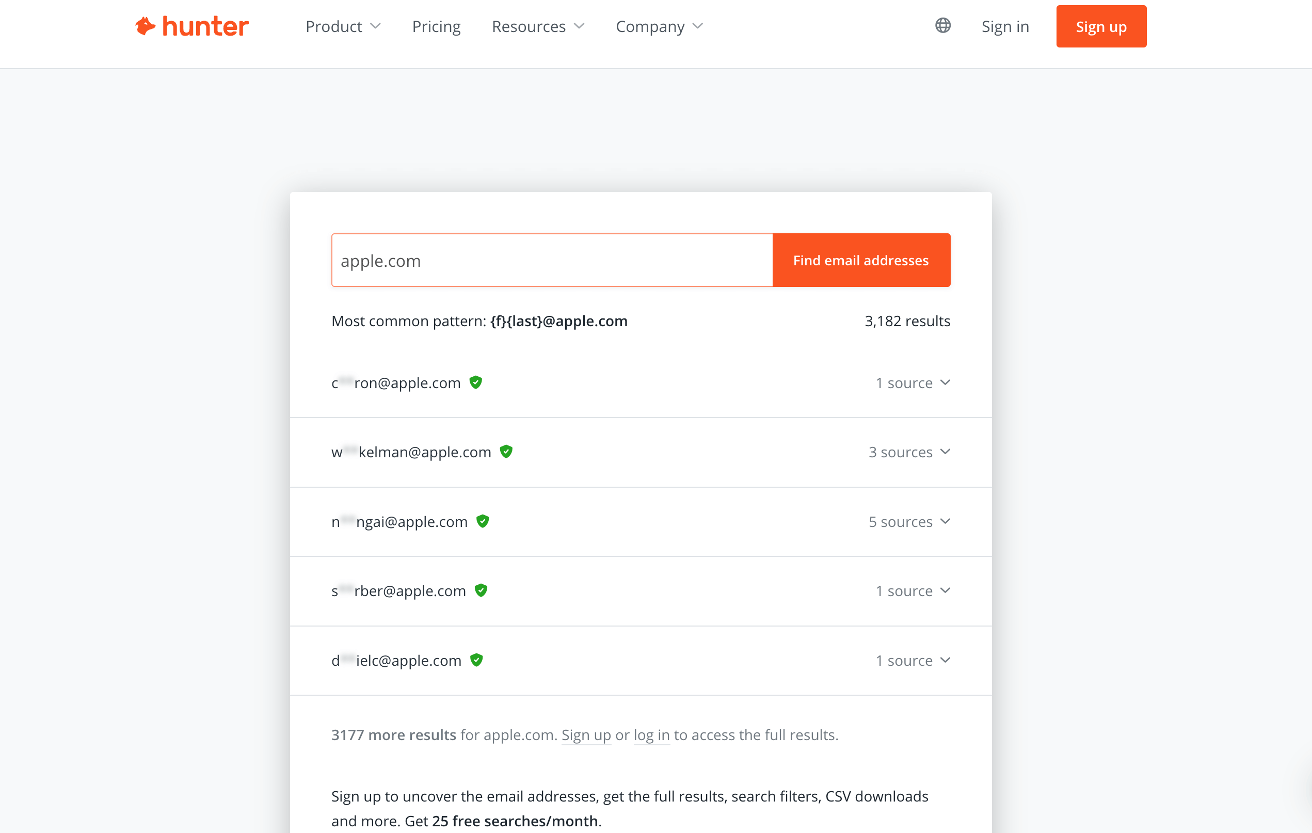Go to the Pricing page
The width and height of the screenshot is (1312, 833).
click(436, 26)
